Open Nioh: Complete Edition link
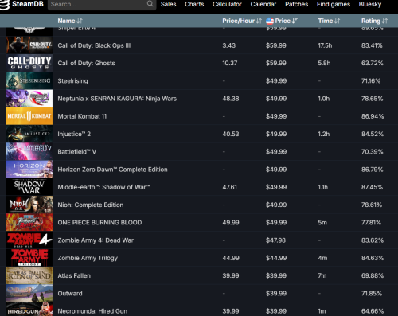Viewport: 398px width, 316px height. tap(91, 205)
